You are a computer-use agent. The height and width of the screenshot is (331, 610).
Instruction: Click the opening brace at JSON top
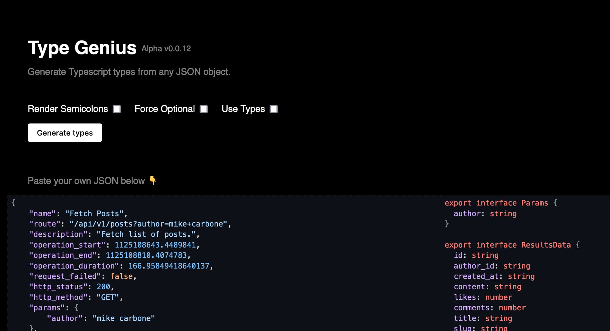pos(13,203)
